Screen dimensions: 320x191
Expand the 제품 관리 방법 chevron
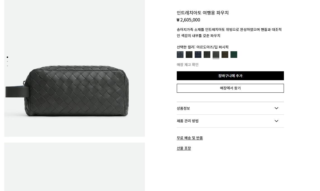(276, 121)
